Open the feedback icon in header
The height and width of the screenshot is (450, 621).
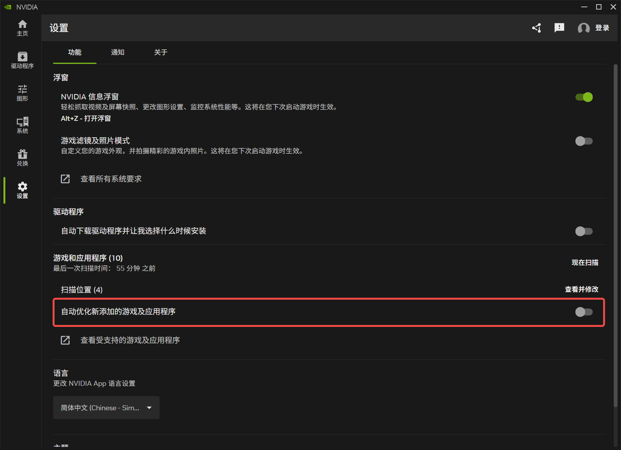pos(559,28)
